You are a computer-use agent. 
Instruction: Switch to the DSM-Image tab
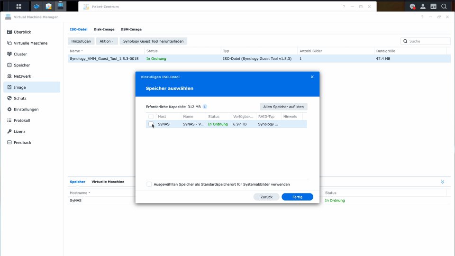coord(131,29)
